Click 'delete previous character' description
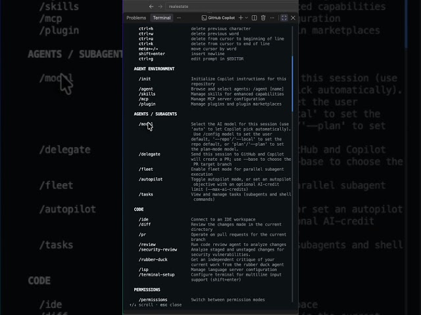 (221, 29)
